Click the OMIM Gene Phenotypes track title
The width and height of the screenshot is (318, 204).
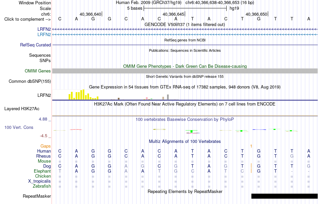[185, 66]
